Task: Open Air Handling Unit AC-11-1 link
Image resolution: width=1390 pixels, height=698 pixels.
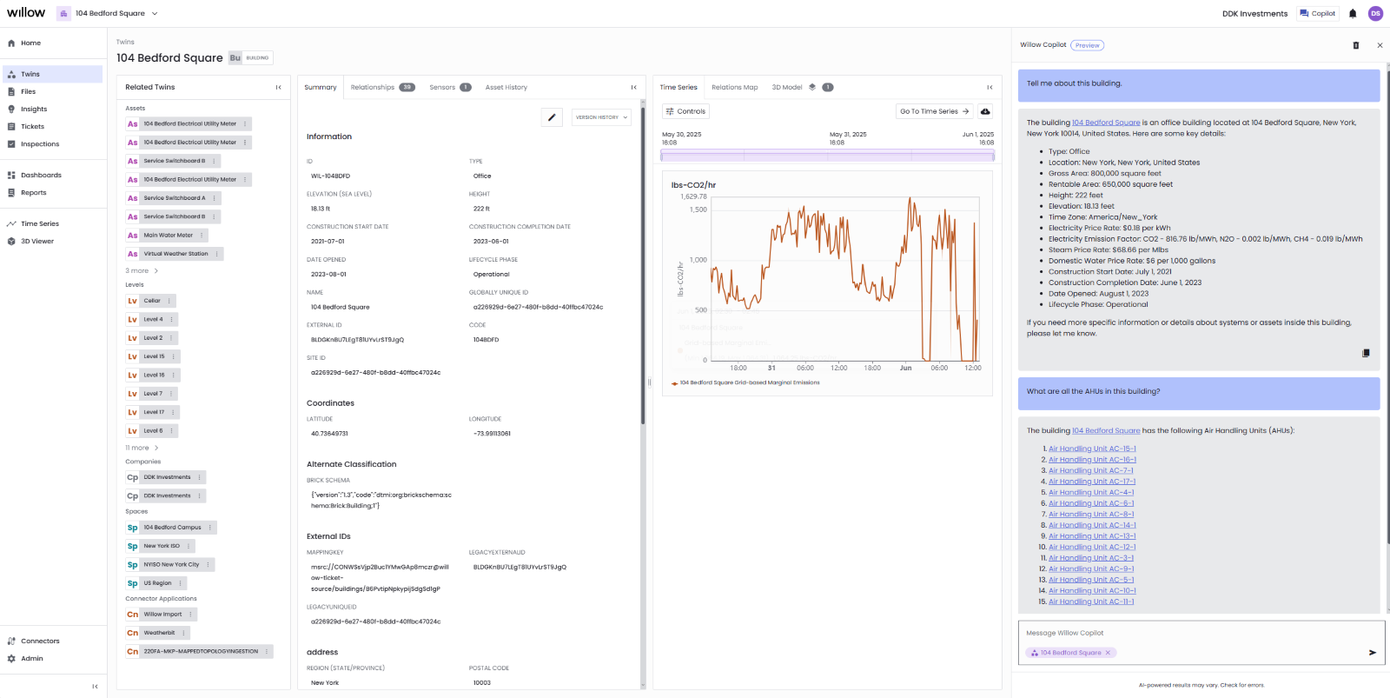Action: [1091, 602]
